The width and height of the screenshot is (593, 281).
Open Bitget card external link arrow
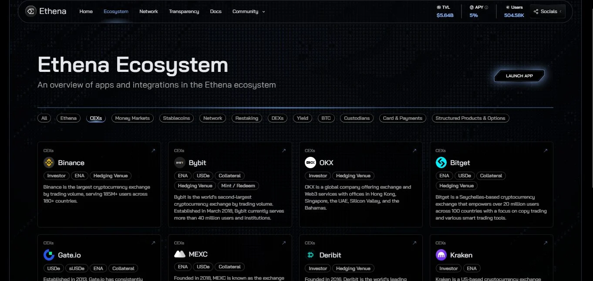(546, 151)
